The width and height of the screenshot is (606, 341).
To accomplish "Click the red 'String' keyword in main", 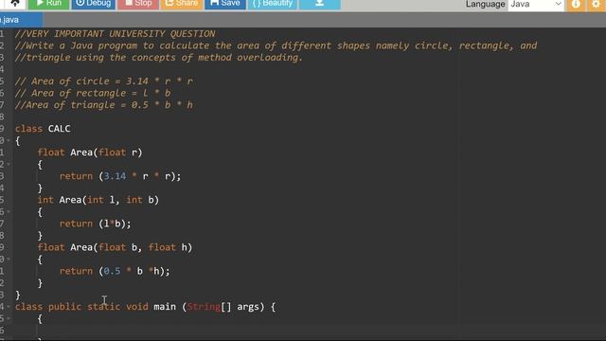I will 204,307.
